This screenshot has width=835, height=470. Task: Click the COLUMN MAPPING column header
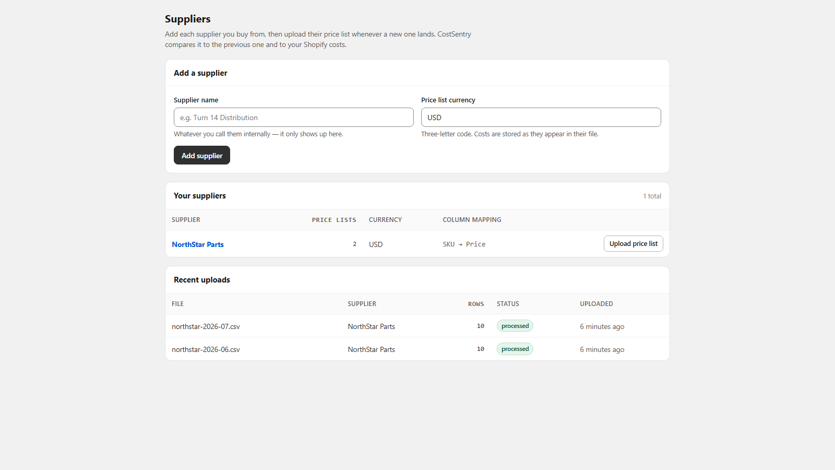(472, 220)
